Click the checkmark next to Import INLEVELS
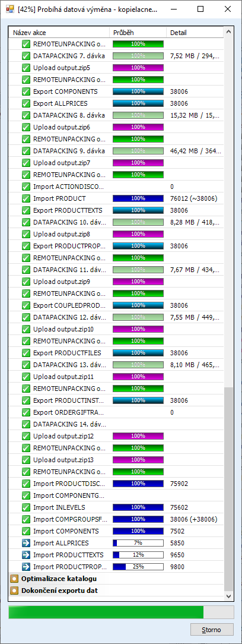Screen dimensions: 242x644 (x=26, y=507)
